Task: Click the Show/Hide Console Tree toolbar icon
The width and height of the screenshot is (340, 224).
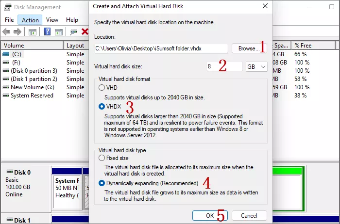Action: [x=33, y=32]
